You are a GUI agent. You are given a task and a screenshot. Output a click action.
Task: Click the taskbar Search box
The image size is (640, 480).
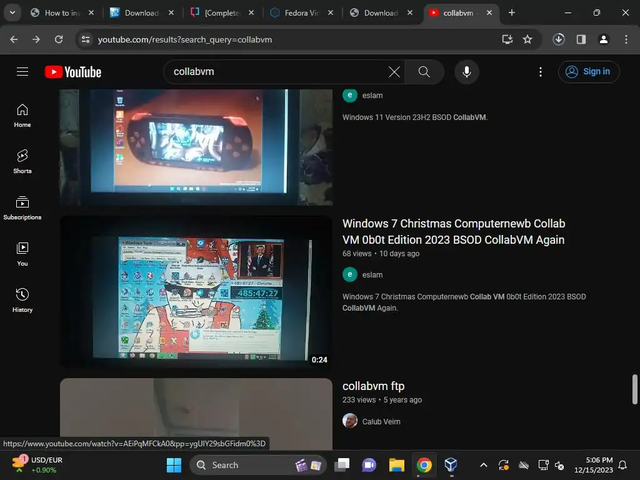pos(258,465)
